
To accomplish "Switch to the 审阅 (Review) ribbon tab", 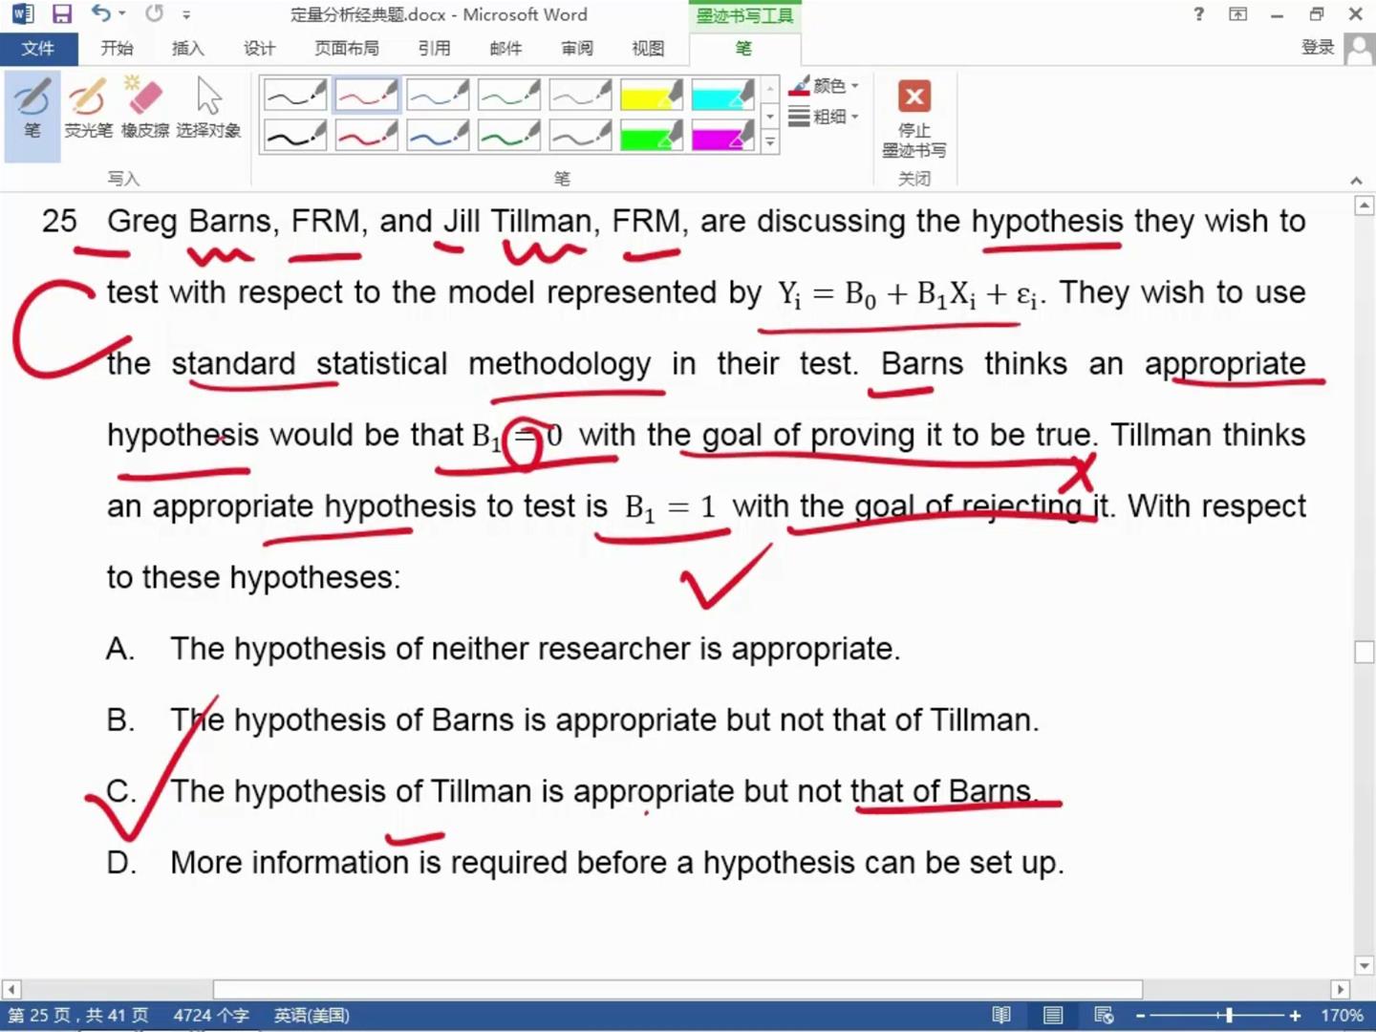I will (576, 49).
